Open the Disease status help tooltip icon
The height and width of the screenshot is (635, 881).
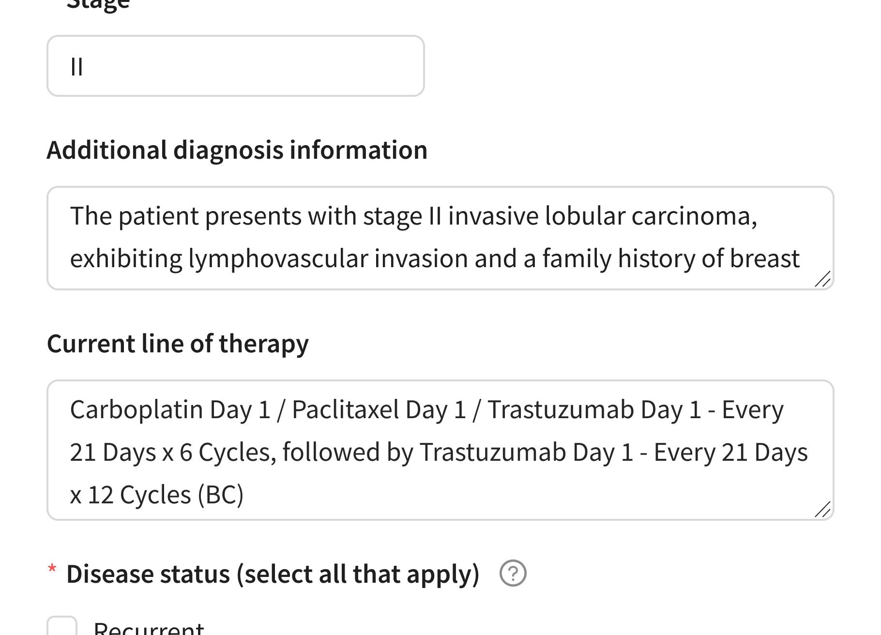(x=513, y=574)
